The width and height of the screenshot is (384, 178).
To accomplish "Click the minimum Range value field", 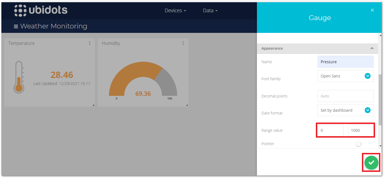I will click(331, 130).
